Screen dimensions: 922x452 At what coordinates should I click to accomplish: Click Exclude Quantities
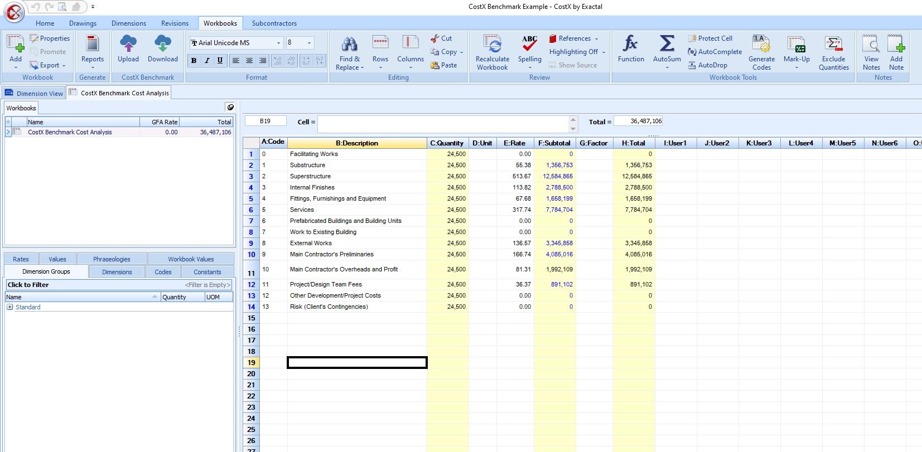(x=834, y=52)
